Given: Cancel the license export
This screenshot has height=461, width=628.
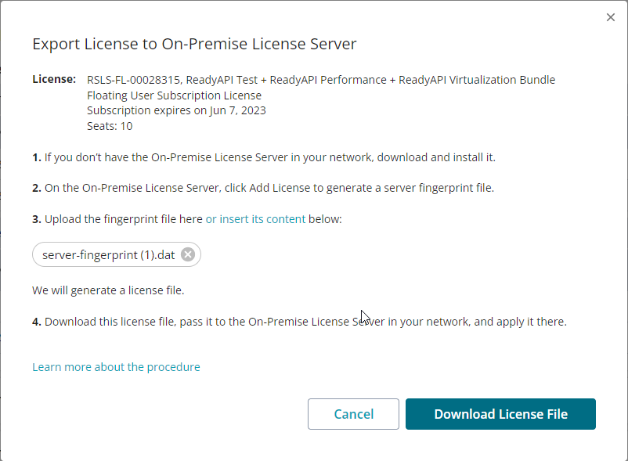Looking at the screenshot, I should [353, 414].
